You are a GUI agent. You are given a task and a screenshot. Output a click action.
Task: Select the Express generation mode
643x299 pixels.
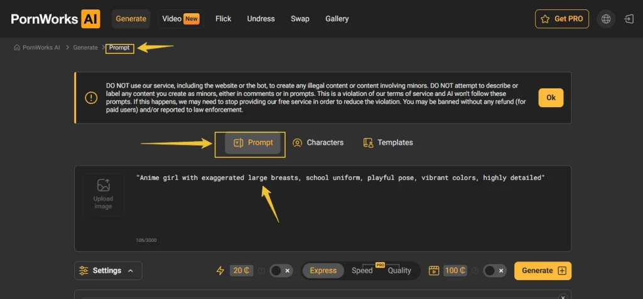[x=323, y=271]
